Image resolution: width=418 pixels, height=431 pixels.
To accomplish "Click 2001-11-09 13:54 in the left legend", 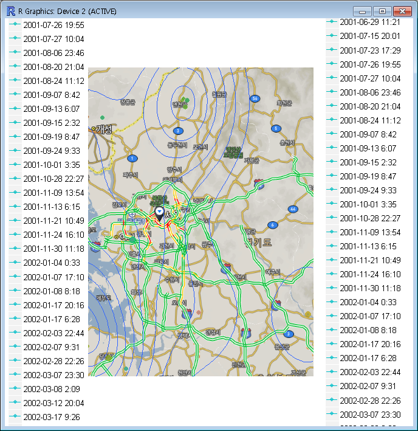I will 53,193.
